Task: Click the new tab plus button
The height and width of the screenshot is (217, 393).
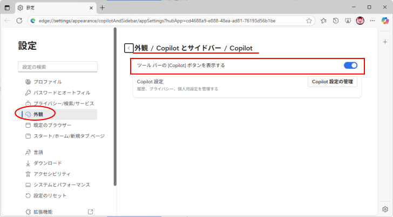Action: pos(102,8)
